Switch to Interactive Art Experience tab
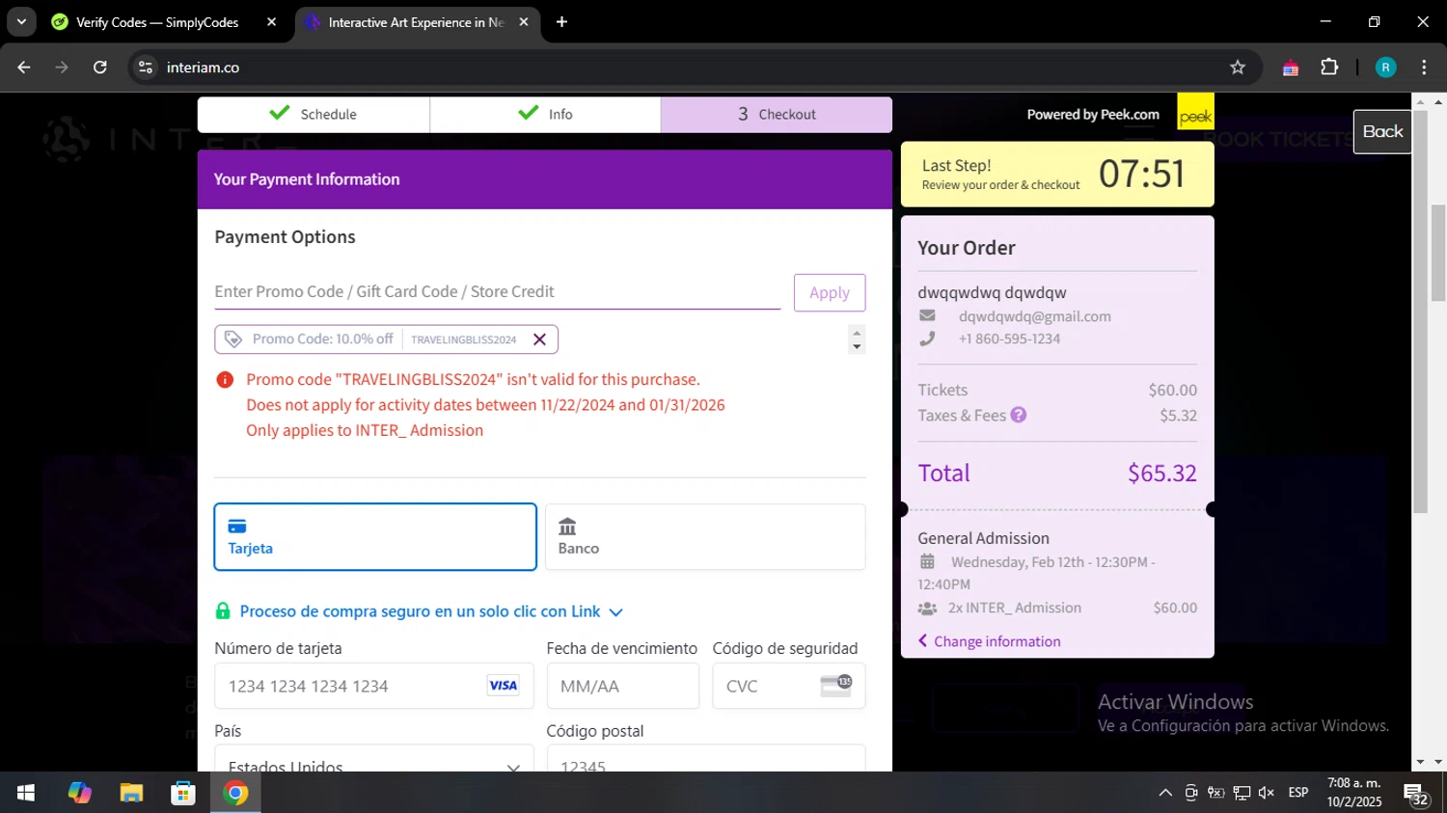The height and width of the screenshot is (813, 1447). 415,22
